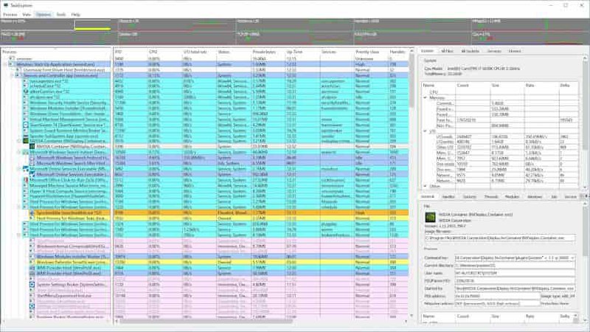Sort processes by the PID column header

[x=131, y=52]
